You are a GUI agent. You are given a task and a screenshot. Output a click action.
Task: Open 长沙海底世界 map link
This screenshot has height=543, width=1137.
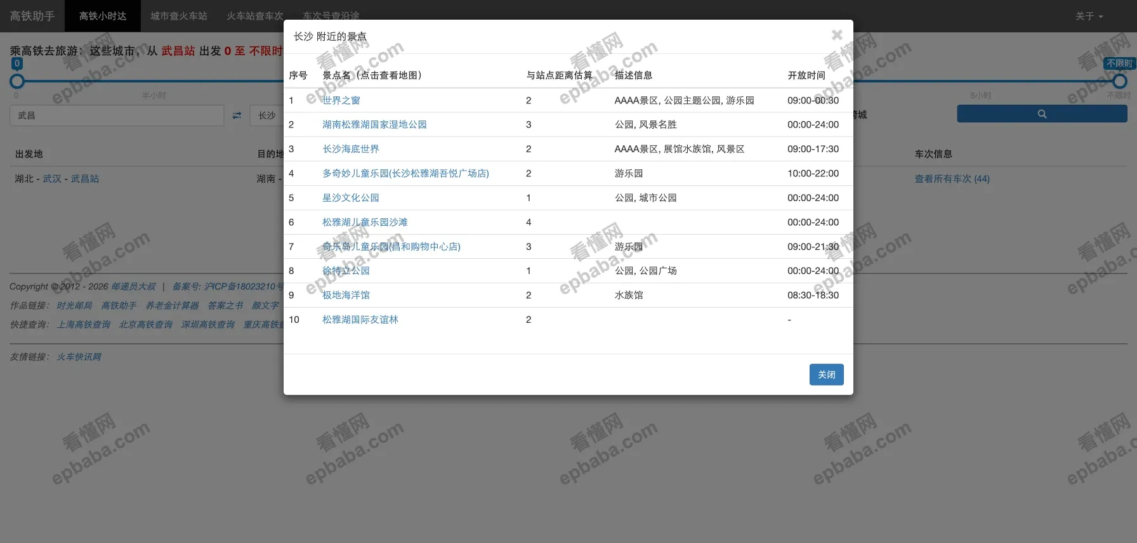point(350,149)
